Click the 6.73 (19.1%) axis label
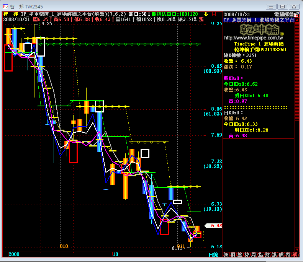Viewport: 303px width, 262px height. click(x=213, y=207)
